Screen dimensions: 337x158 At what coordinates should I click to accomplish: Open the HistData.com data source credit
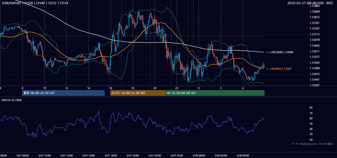pyautogui.click(x=313, y=144)
